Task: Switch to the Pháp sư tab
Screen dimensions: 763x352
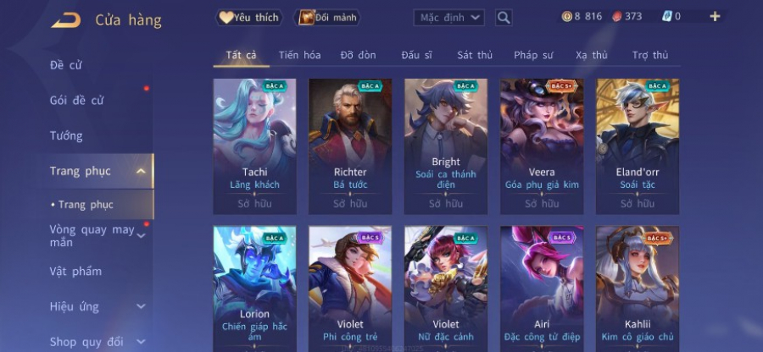Action: [x=533, y=55]
